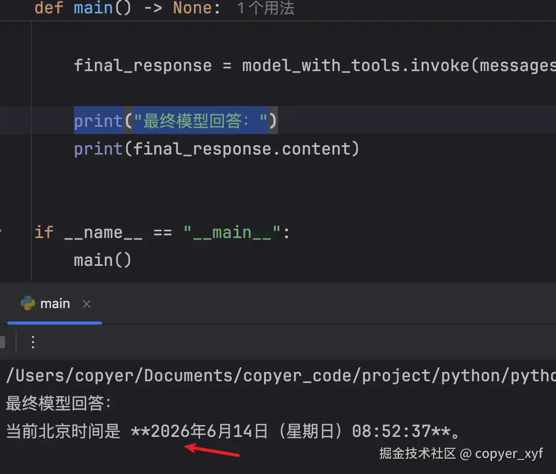Screen dimensions: 556x474
Task: Click the 'def main() -> None:' definition
Action: click(127, 8)
